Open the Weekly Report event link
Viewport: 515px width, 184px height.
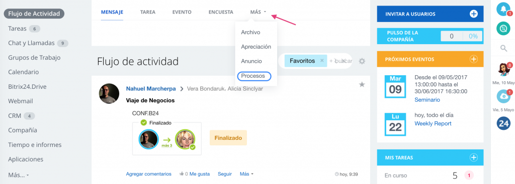point(433,123)
